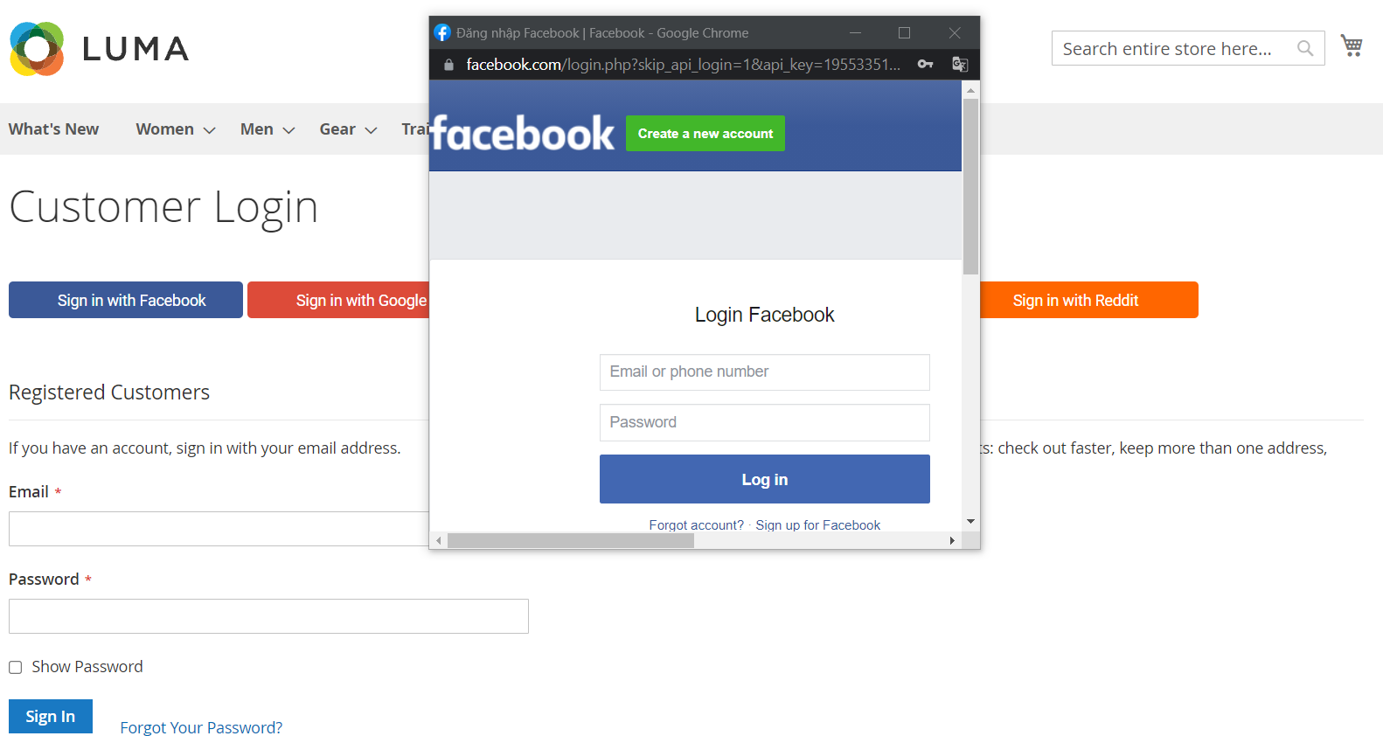
Task: Click the popup scroll down arrow
Action: pyautogui.click(x=970, y=522)
